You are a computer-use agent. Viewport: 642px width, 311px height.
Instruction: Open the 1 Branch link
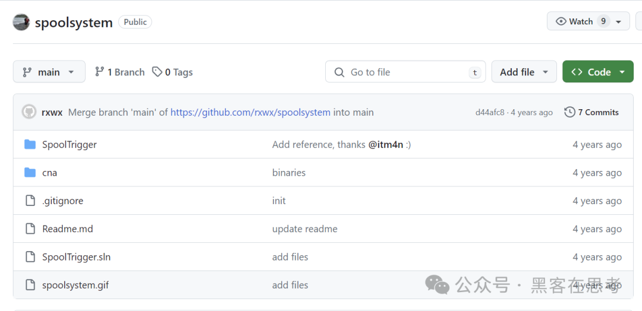coord(119,72)
